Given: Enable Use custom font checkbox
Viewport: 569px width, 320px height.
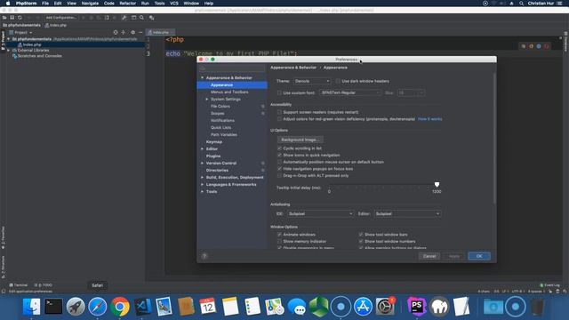Looking at the screenshot, I should tap(279, 92).
